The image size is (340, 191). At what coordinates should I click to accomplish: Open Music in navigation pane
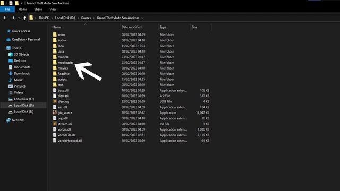click(18, 80)
